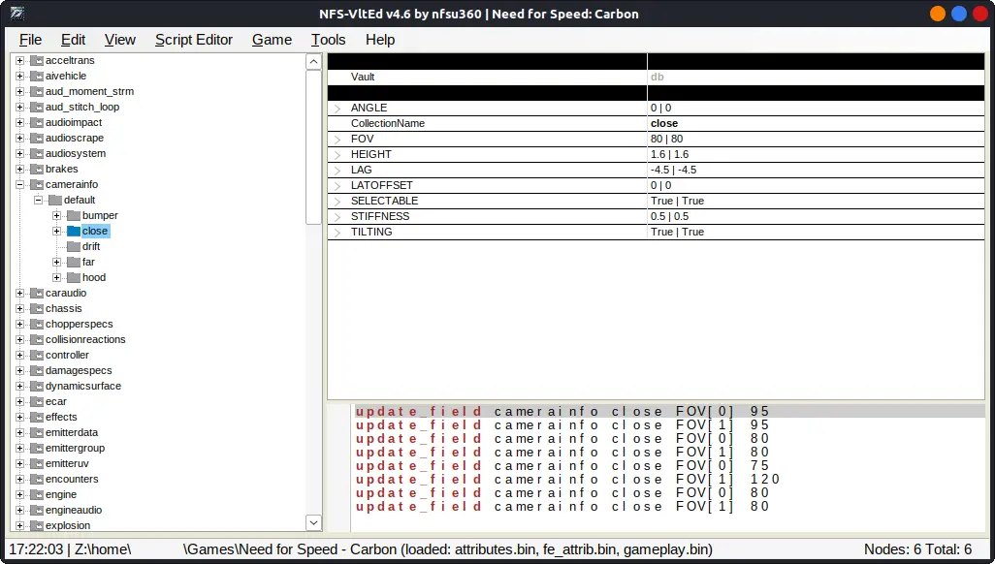
Task: Click the audioimpact folder icon
Action: 37,122
